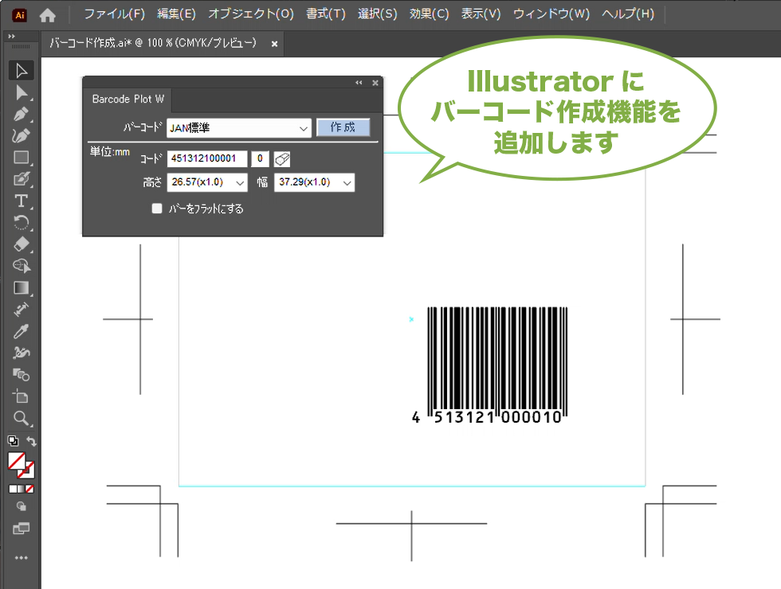The height and width of the screenshot is (589, 781).
Task: Click the 単位:mm label
Action: pyautogui.click(x=110, y=152)
